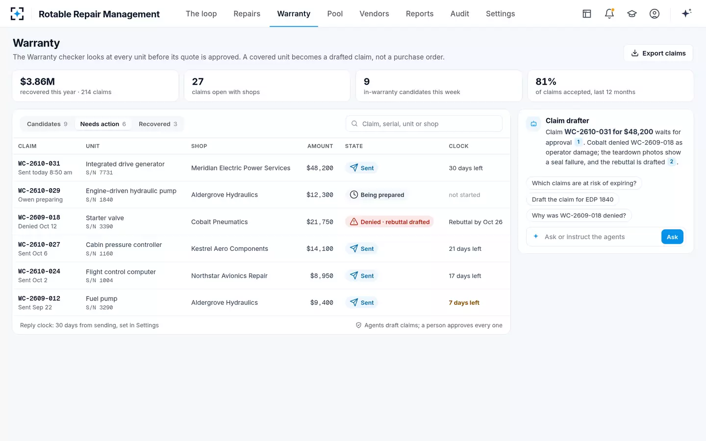The width and height of the screenshot is (706, 441).
Task: Click the graduation cap learning icon
Action: [632, 14]
